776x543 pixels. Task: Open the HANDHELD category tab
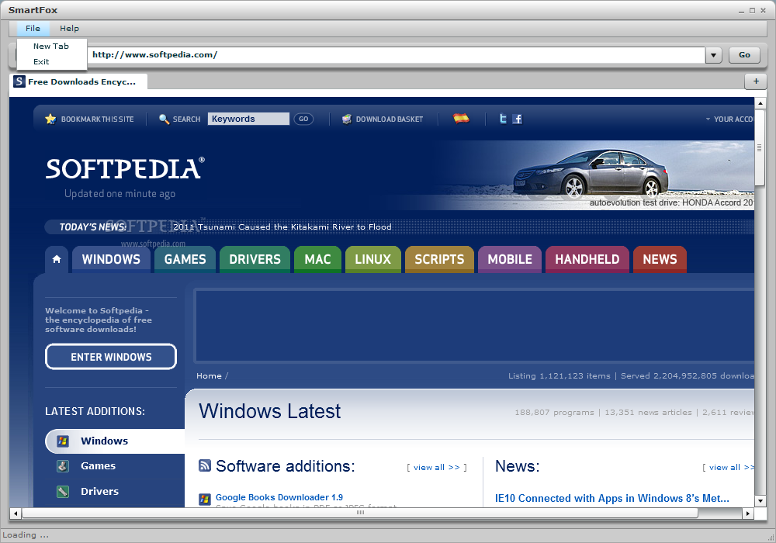point(587,259)
